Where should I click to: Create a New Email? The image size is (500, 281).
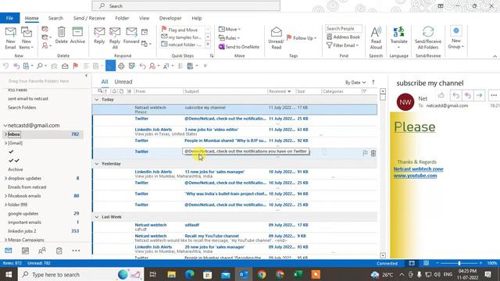(10, 38)
